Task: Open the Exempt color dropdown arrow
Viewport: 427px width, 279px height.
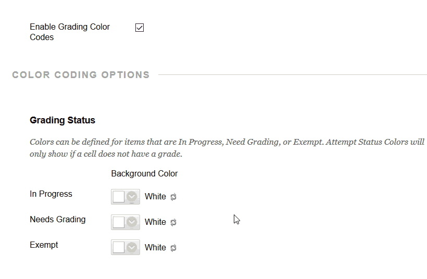Action: pyautogui.click(x=132, y=247)
